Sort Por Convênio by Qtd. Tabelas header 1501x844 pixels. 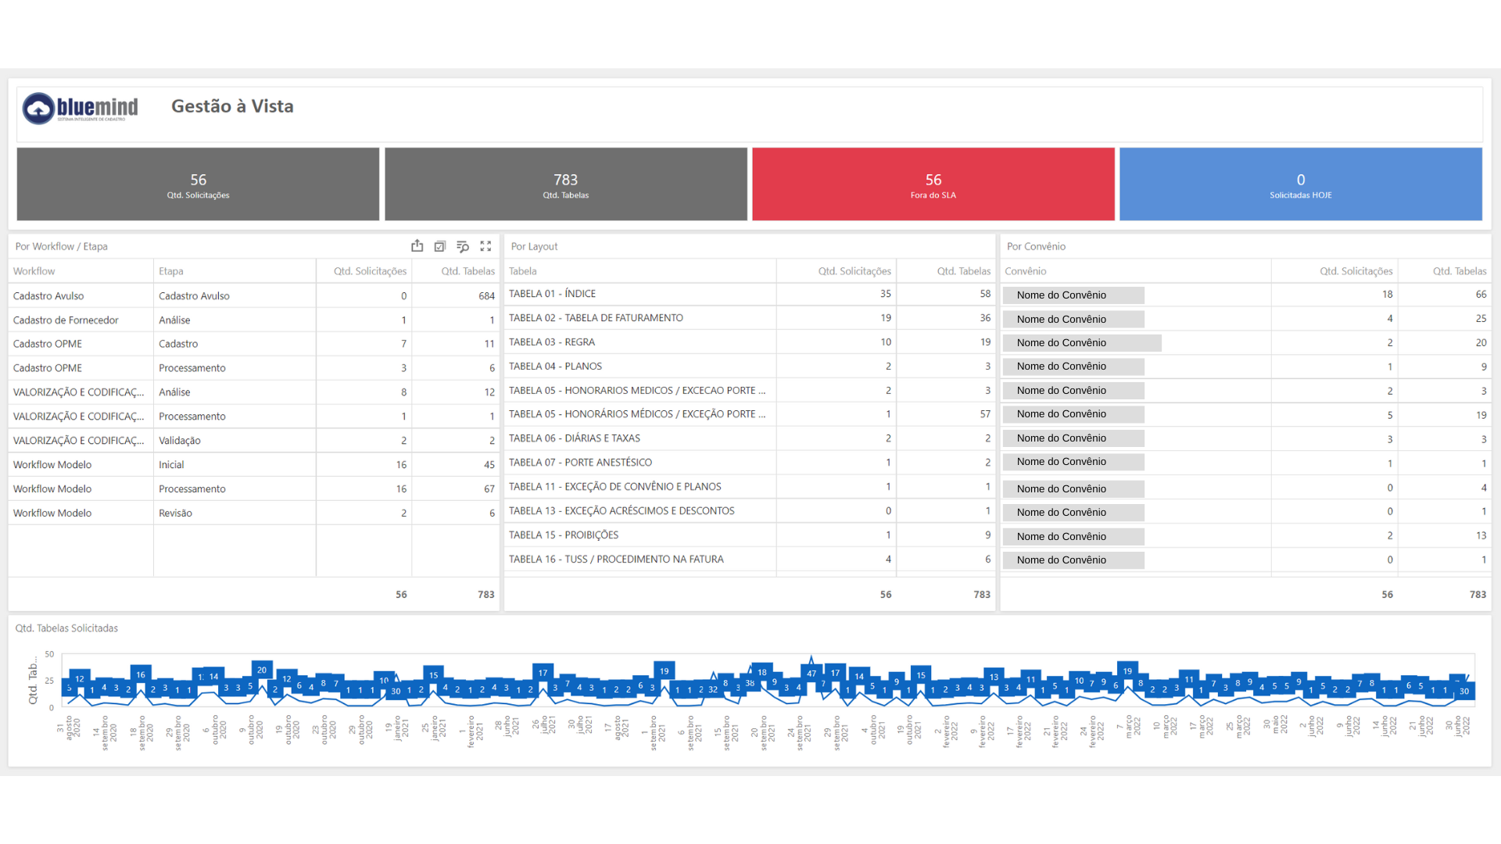point(1460,271)
